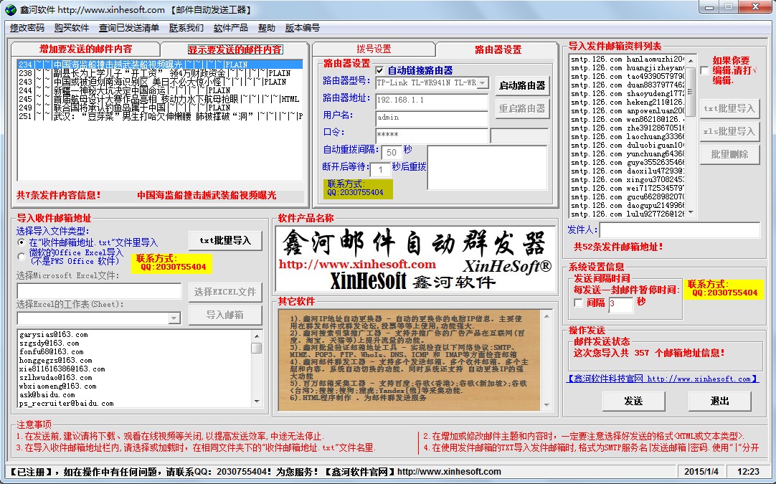Click the 鑫河邮件自动群发器 product banner
The height and width of the screenshot is (484, 776).
tap(415, 259)
